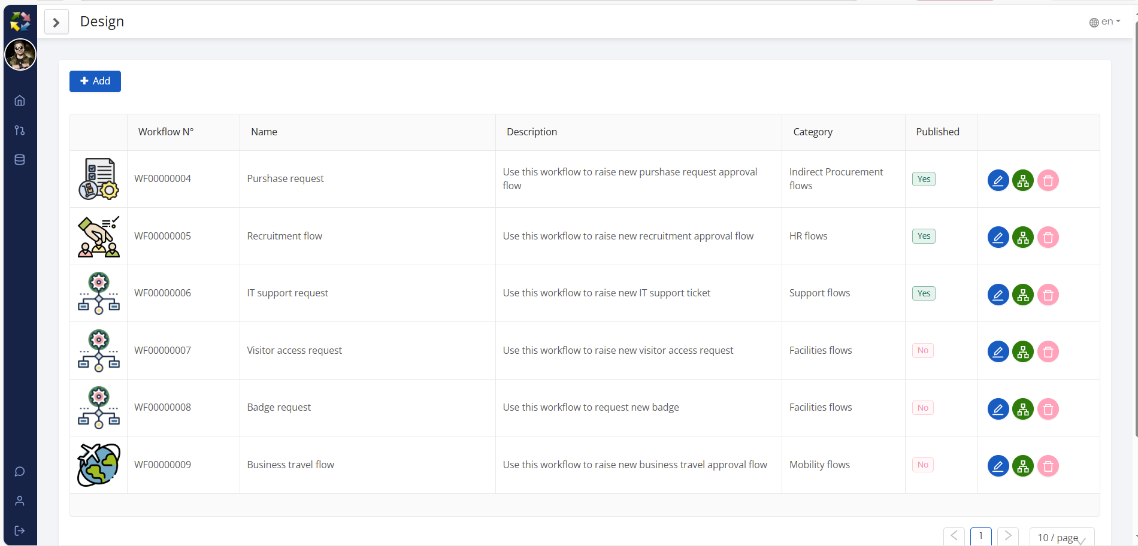Select page 1 in pagination
The width and height of the screenshot is (1138, 546).
pyautogui.click(x=980, y=536)
